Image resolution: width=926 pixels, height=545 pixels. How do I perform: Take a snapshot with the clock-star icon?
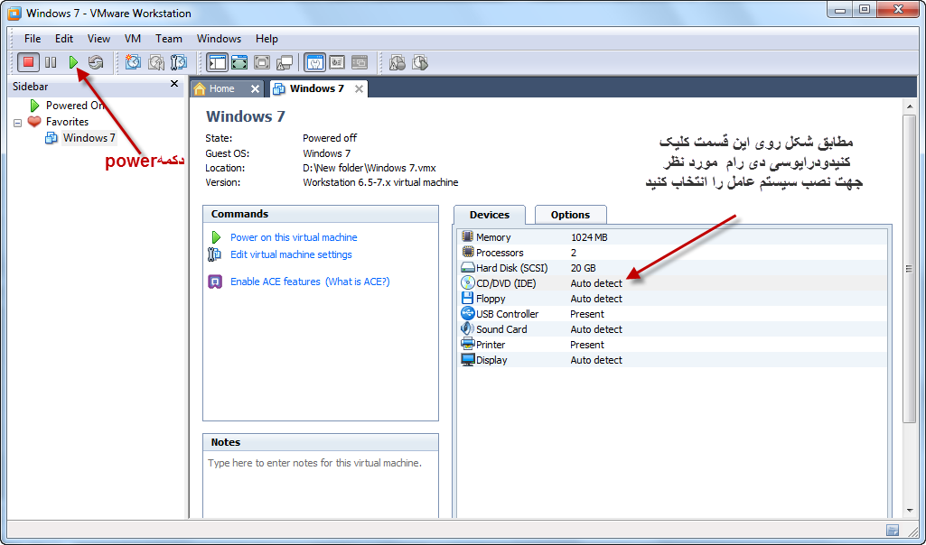pos(134,62)
